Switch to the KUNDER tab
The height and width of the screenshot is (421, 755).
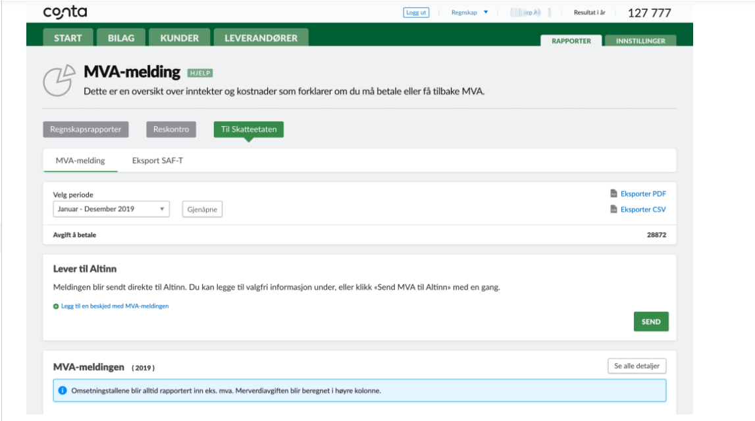click(180, 38)
